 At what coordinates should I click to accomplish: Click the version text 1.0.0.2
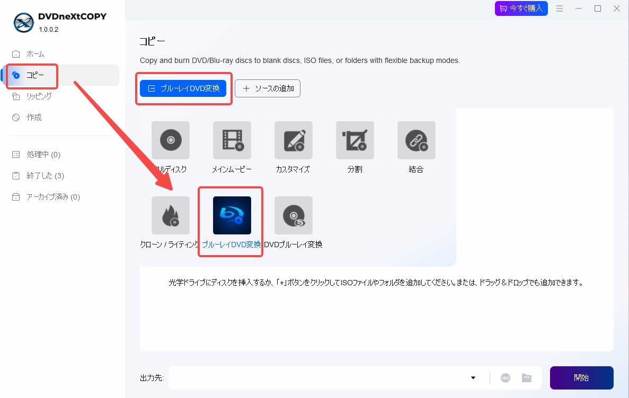point(49,30)
